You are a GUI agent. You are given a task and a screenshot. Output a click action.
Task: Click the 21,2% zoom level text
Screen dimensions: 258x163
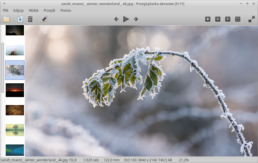click(184, 160)
